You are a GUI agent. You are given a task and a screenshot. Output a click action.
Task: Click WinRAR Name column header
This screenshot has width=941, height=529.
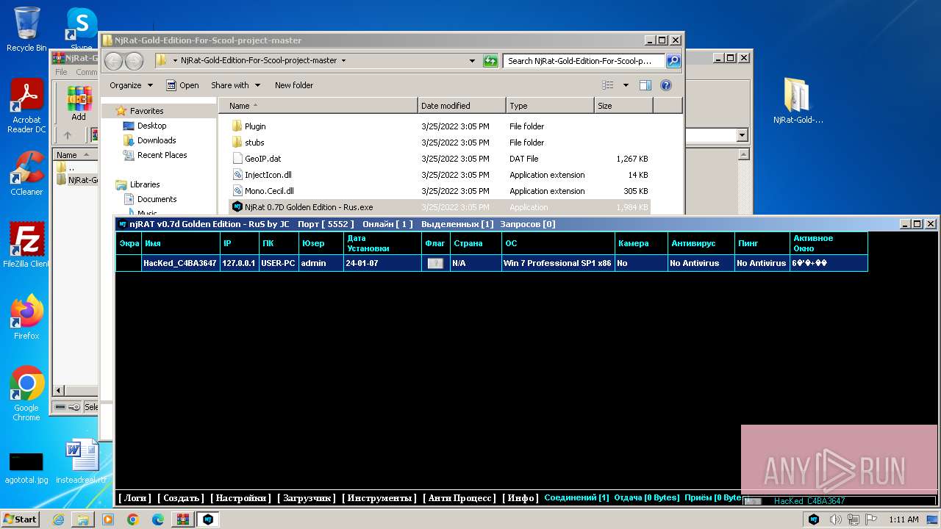pos(75,155)
